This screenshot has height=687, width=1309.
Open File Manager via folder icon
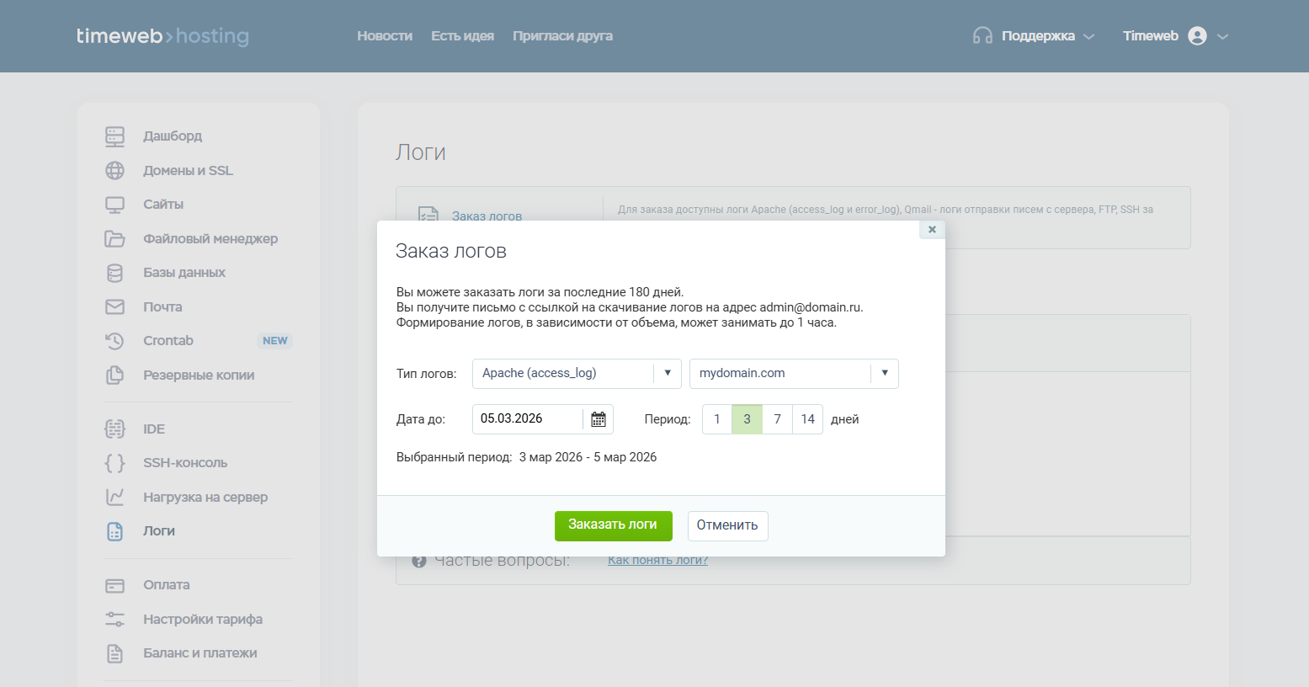pyautogui.click(x=114, y=239)
